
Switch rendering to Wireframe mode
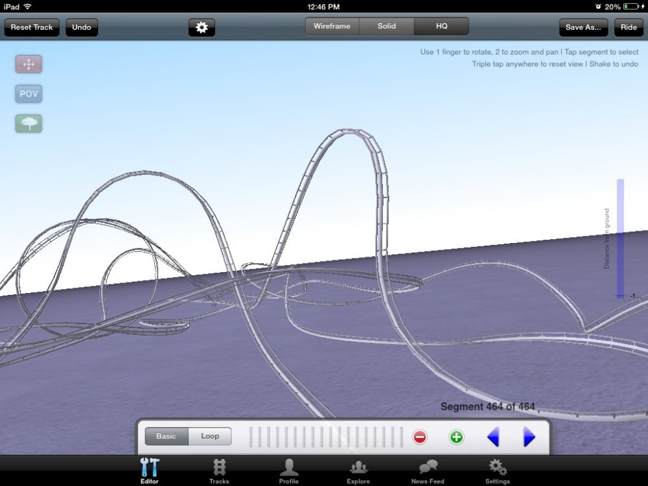332,27
